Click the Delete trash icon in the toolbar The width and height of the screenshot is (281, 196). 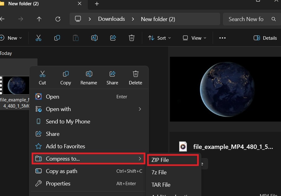[132, 38]
